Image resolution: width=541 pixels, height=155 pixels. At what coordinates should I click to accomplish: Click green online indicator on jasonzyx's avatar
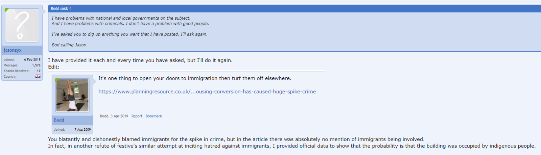point(7,10)
